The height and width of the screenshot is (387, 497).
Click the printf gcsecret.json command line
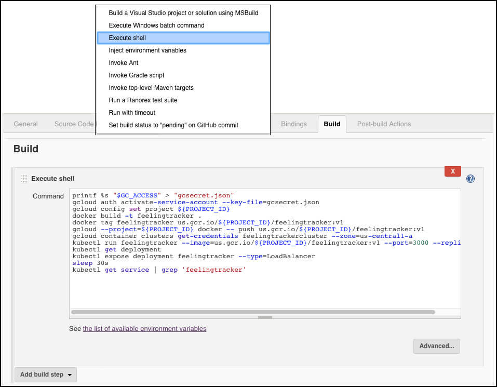click(153, 195)
